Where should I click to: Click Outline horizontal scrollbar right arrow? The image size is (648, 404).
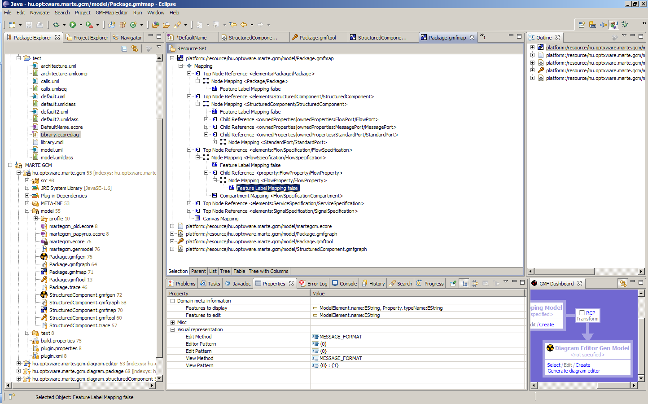click(x=642, y=271)
